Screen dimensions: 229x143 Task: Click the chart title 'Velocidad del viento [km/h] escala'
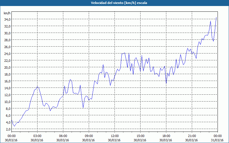click(119, 3)
